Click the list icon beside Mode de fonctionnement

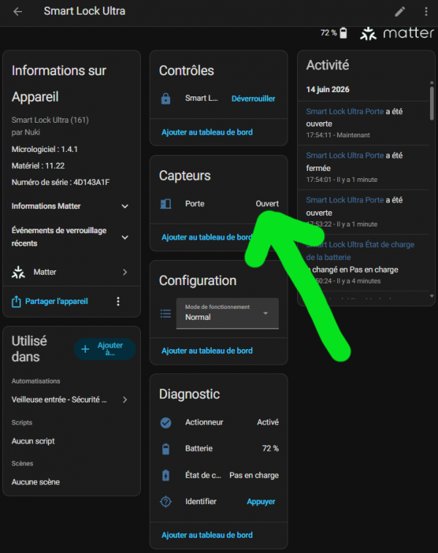pos(166,313)
